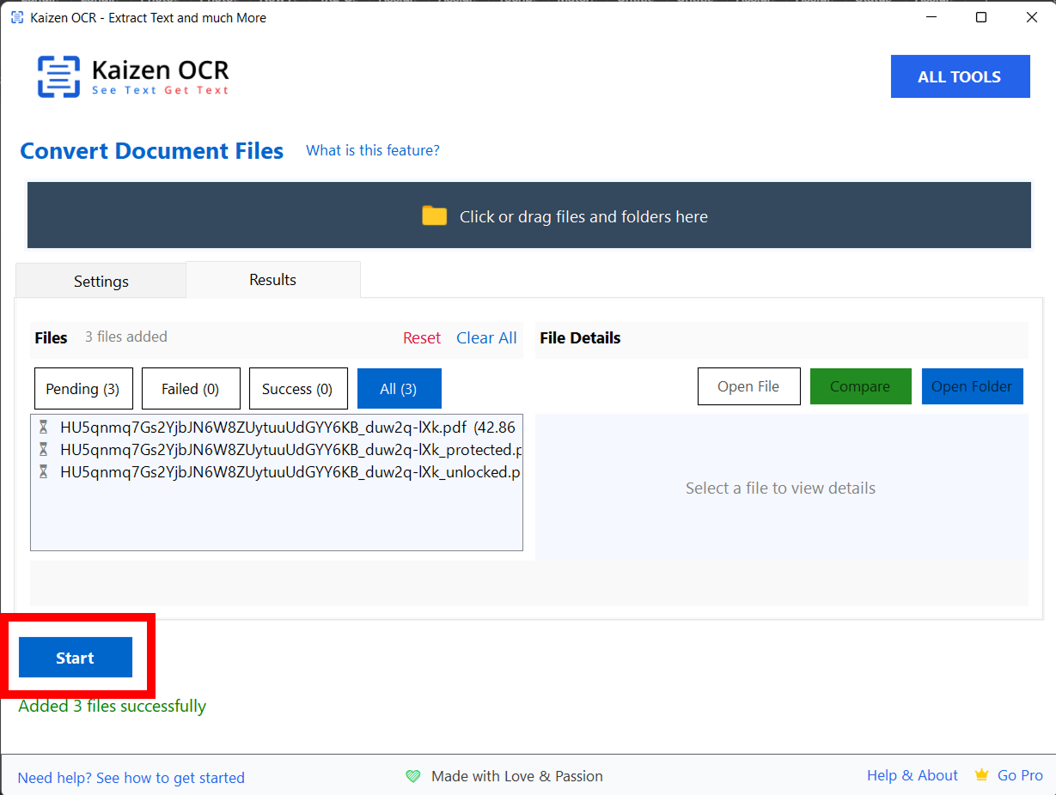
Task: Click the app icon in title bar
Action: tap(16, 18)
